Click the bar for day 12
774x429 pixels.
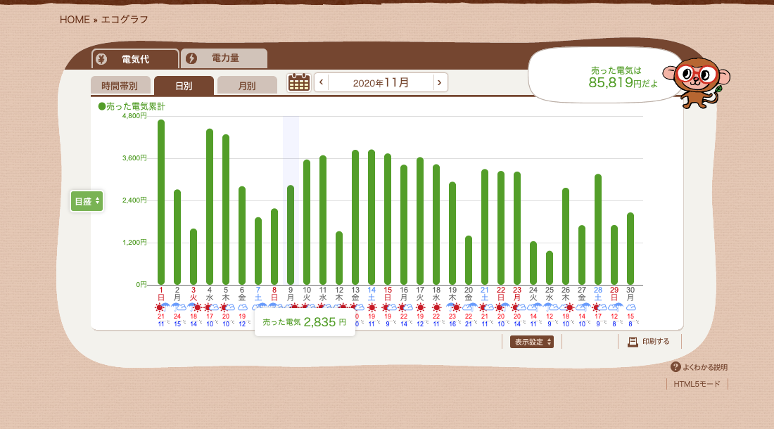point(339,258)
